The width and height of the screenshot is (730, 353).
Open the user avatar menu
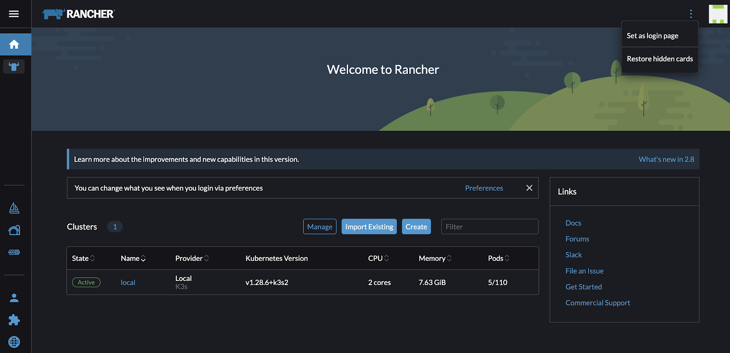pos(718,14)
